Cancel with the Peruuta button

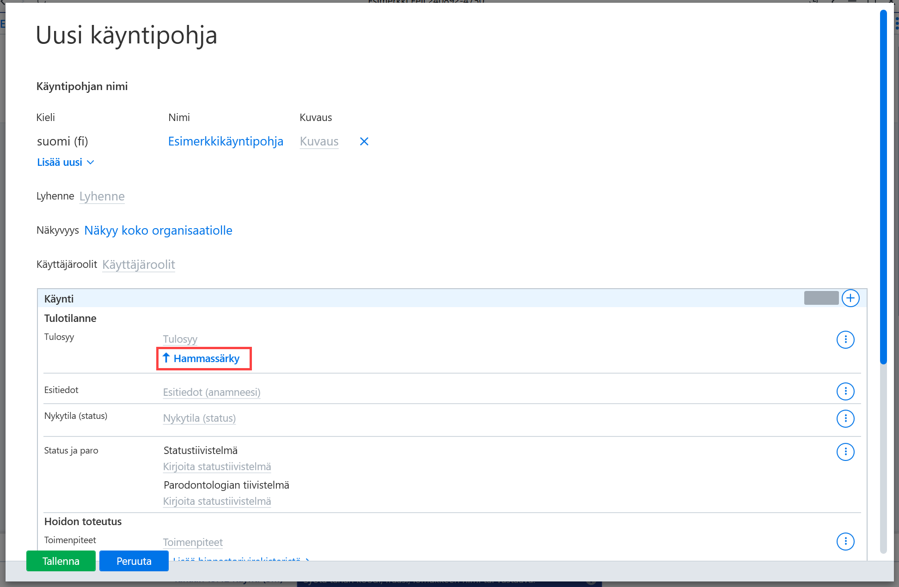click(x=134, y=561)
